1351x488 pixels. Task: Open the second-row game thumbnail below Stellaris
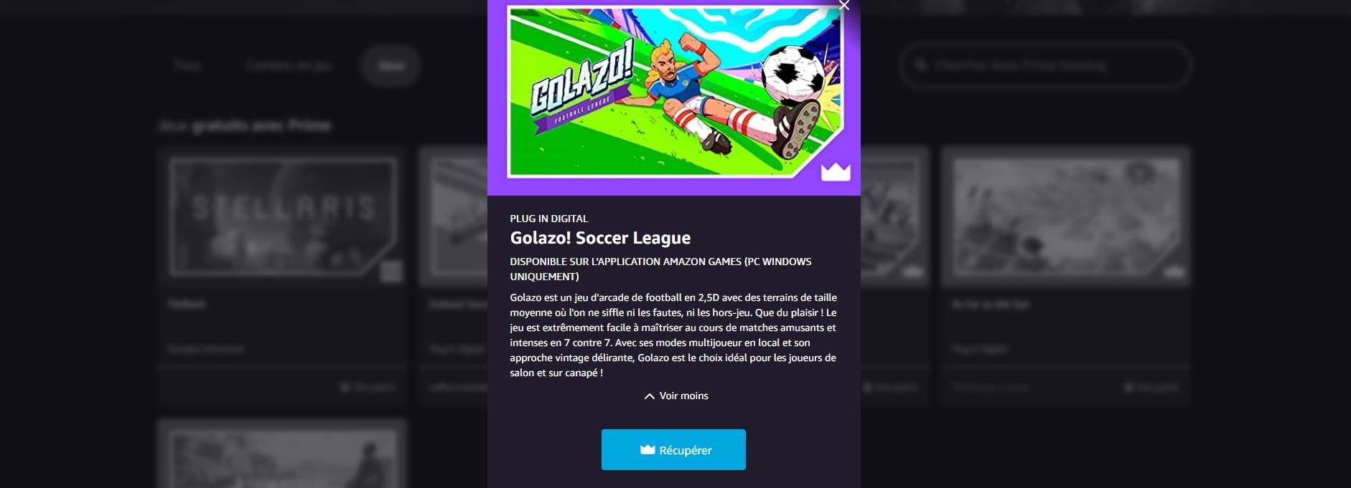(282, 454)
